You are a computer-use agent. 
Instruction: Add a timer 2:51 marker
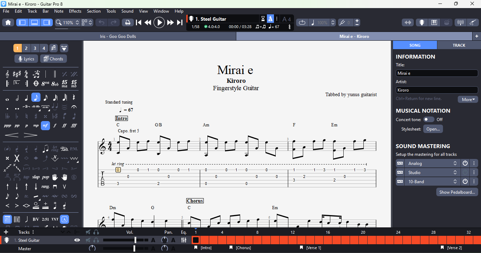click(x=45, y=219)
